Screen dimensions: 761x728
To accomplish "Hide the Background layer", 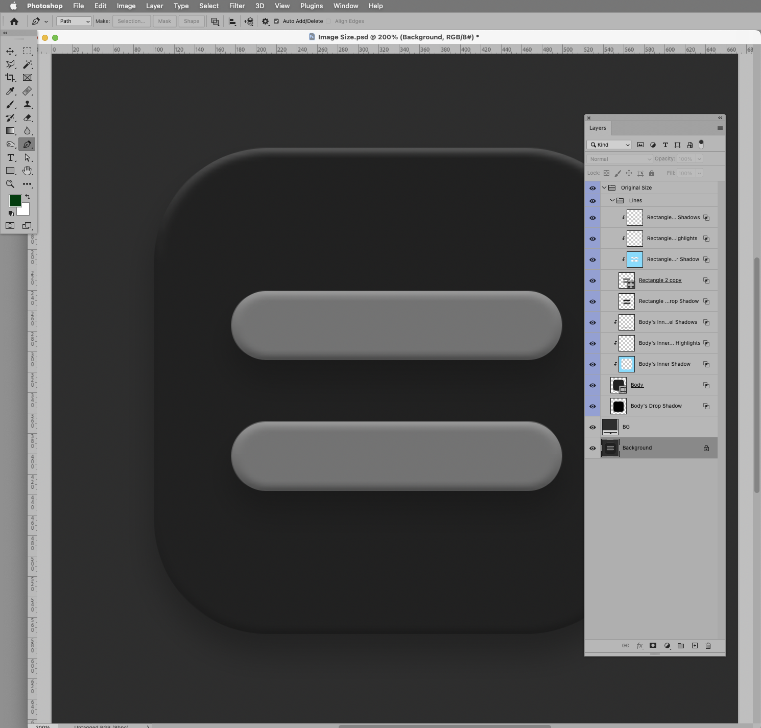I will 592,448.
